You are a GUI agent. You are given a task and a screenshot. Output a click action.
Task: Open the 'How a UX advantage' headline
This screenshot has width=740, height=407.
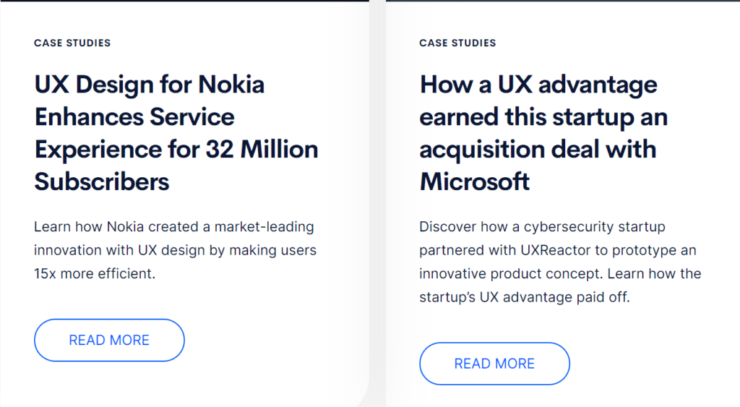point(543,133)
